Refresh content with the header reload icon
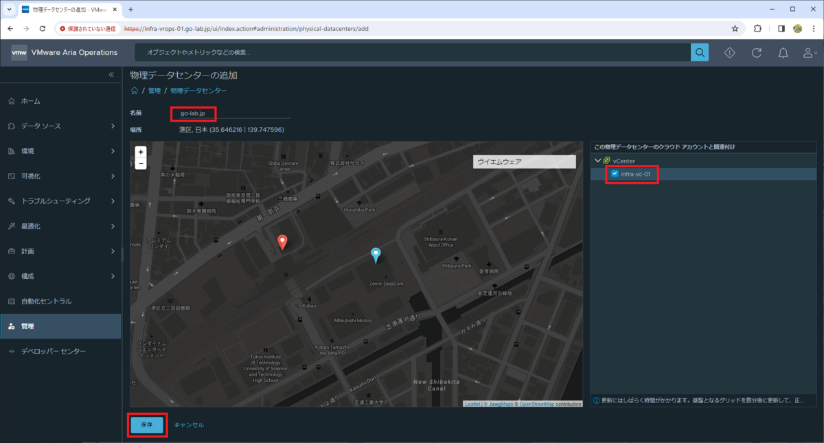 (757, 53)
